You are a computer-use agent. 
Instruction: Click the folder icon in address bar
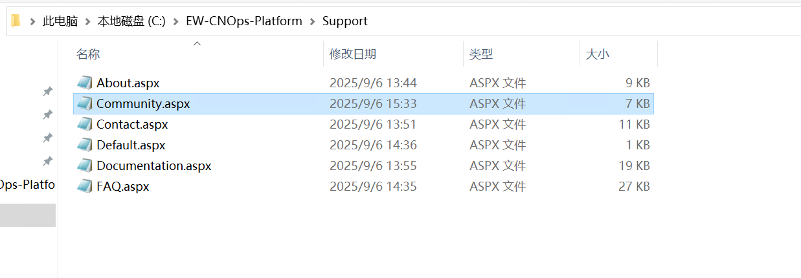pyautogui.click(x=16, y=21)
